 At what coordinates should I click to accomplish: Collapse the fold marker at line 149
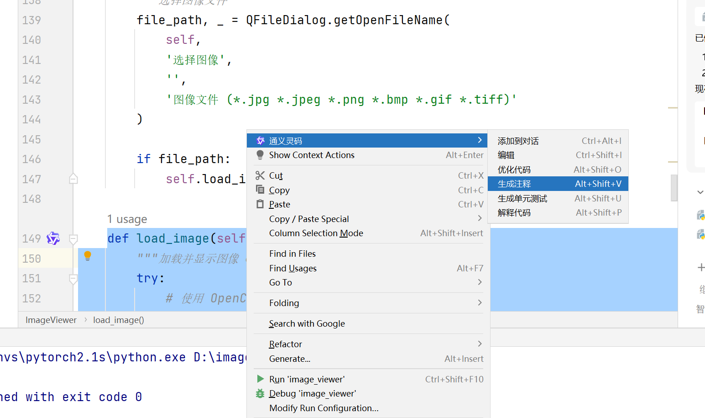point(73,238)
